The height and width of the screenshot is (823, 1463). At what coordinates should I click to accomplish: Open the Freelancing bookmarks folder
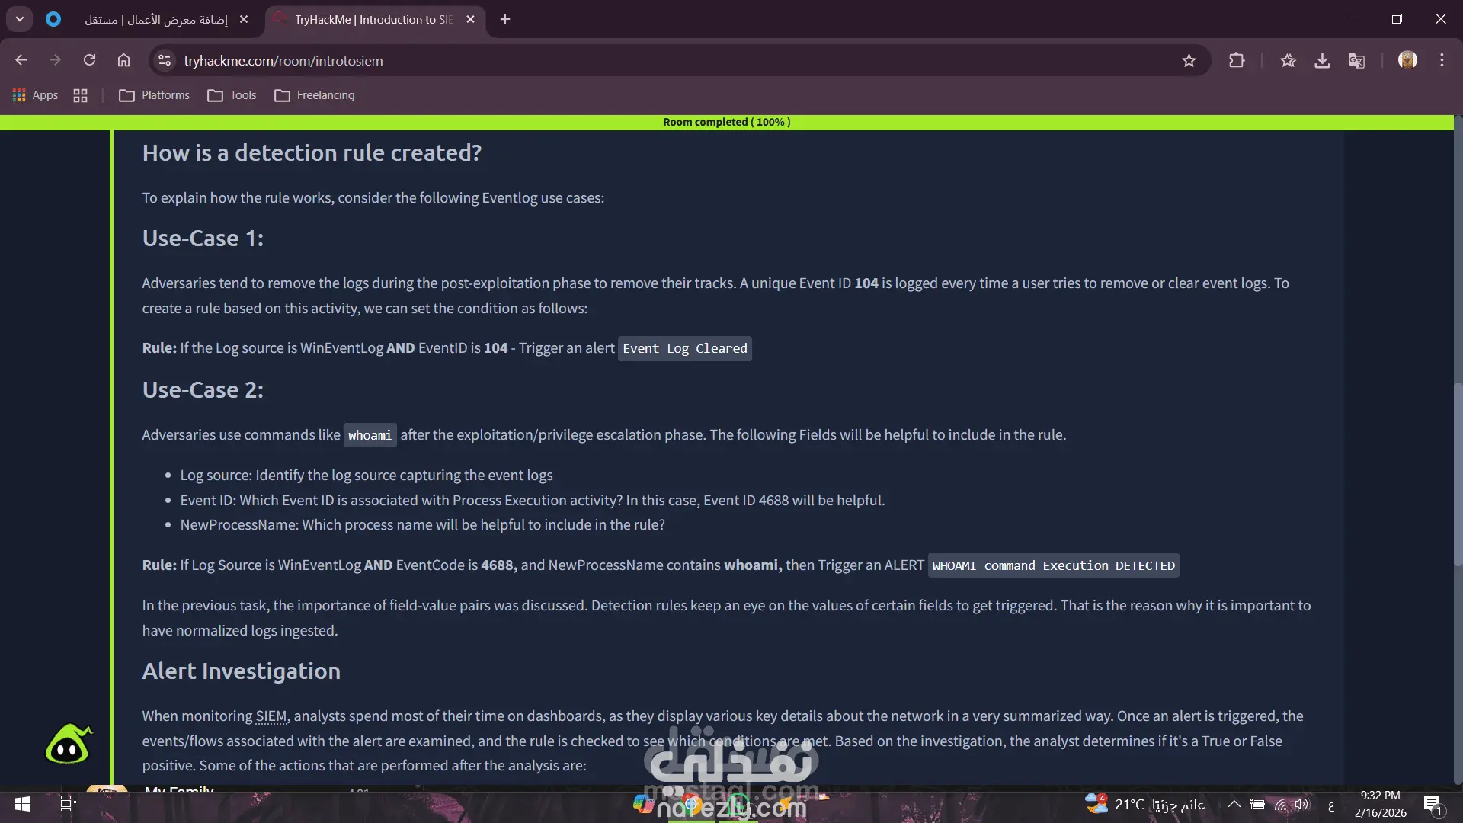coord(315,95)
